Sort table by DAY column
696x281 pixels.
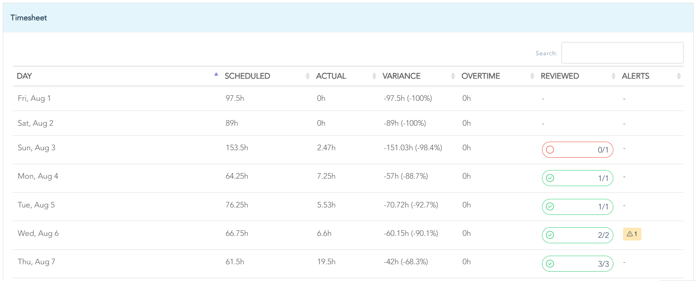point(25,76)
